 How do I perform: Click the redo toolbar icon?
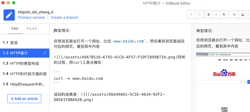(199, 15)
